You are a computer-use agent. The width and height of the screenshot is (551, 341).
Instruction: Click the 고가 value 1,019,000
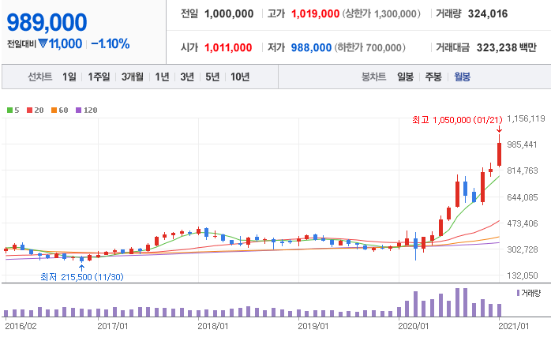coord(315,13)
